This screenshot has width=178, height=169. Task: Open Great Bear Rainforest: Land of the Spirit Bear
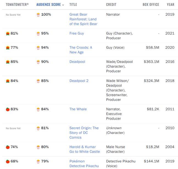pyautogui.click(x=84, y=19)
